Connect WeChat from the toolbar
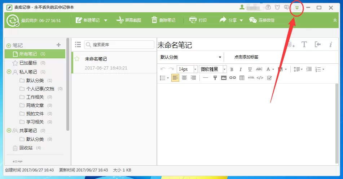The image size is (343, 179). 261,20
